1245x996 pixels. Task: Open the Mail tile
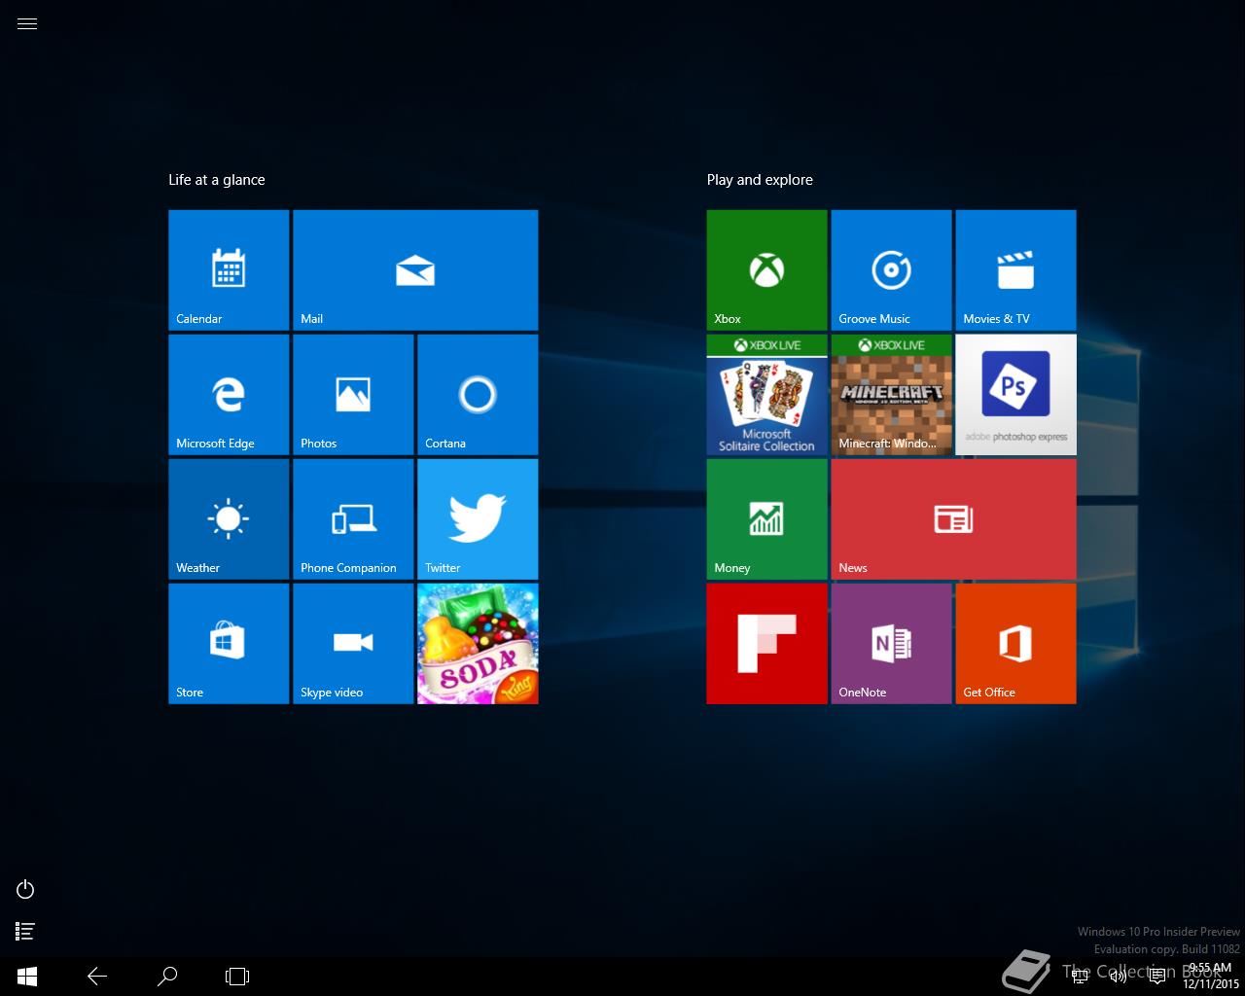415,270
